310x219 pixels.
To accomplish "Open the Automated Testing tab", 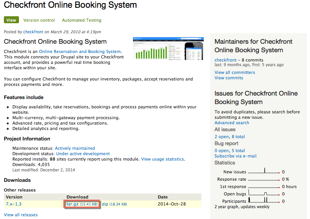I will tap(82, 20).
